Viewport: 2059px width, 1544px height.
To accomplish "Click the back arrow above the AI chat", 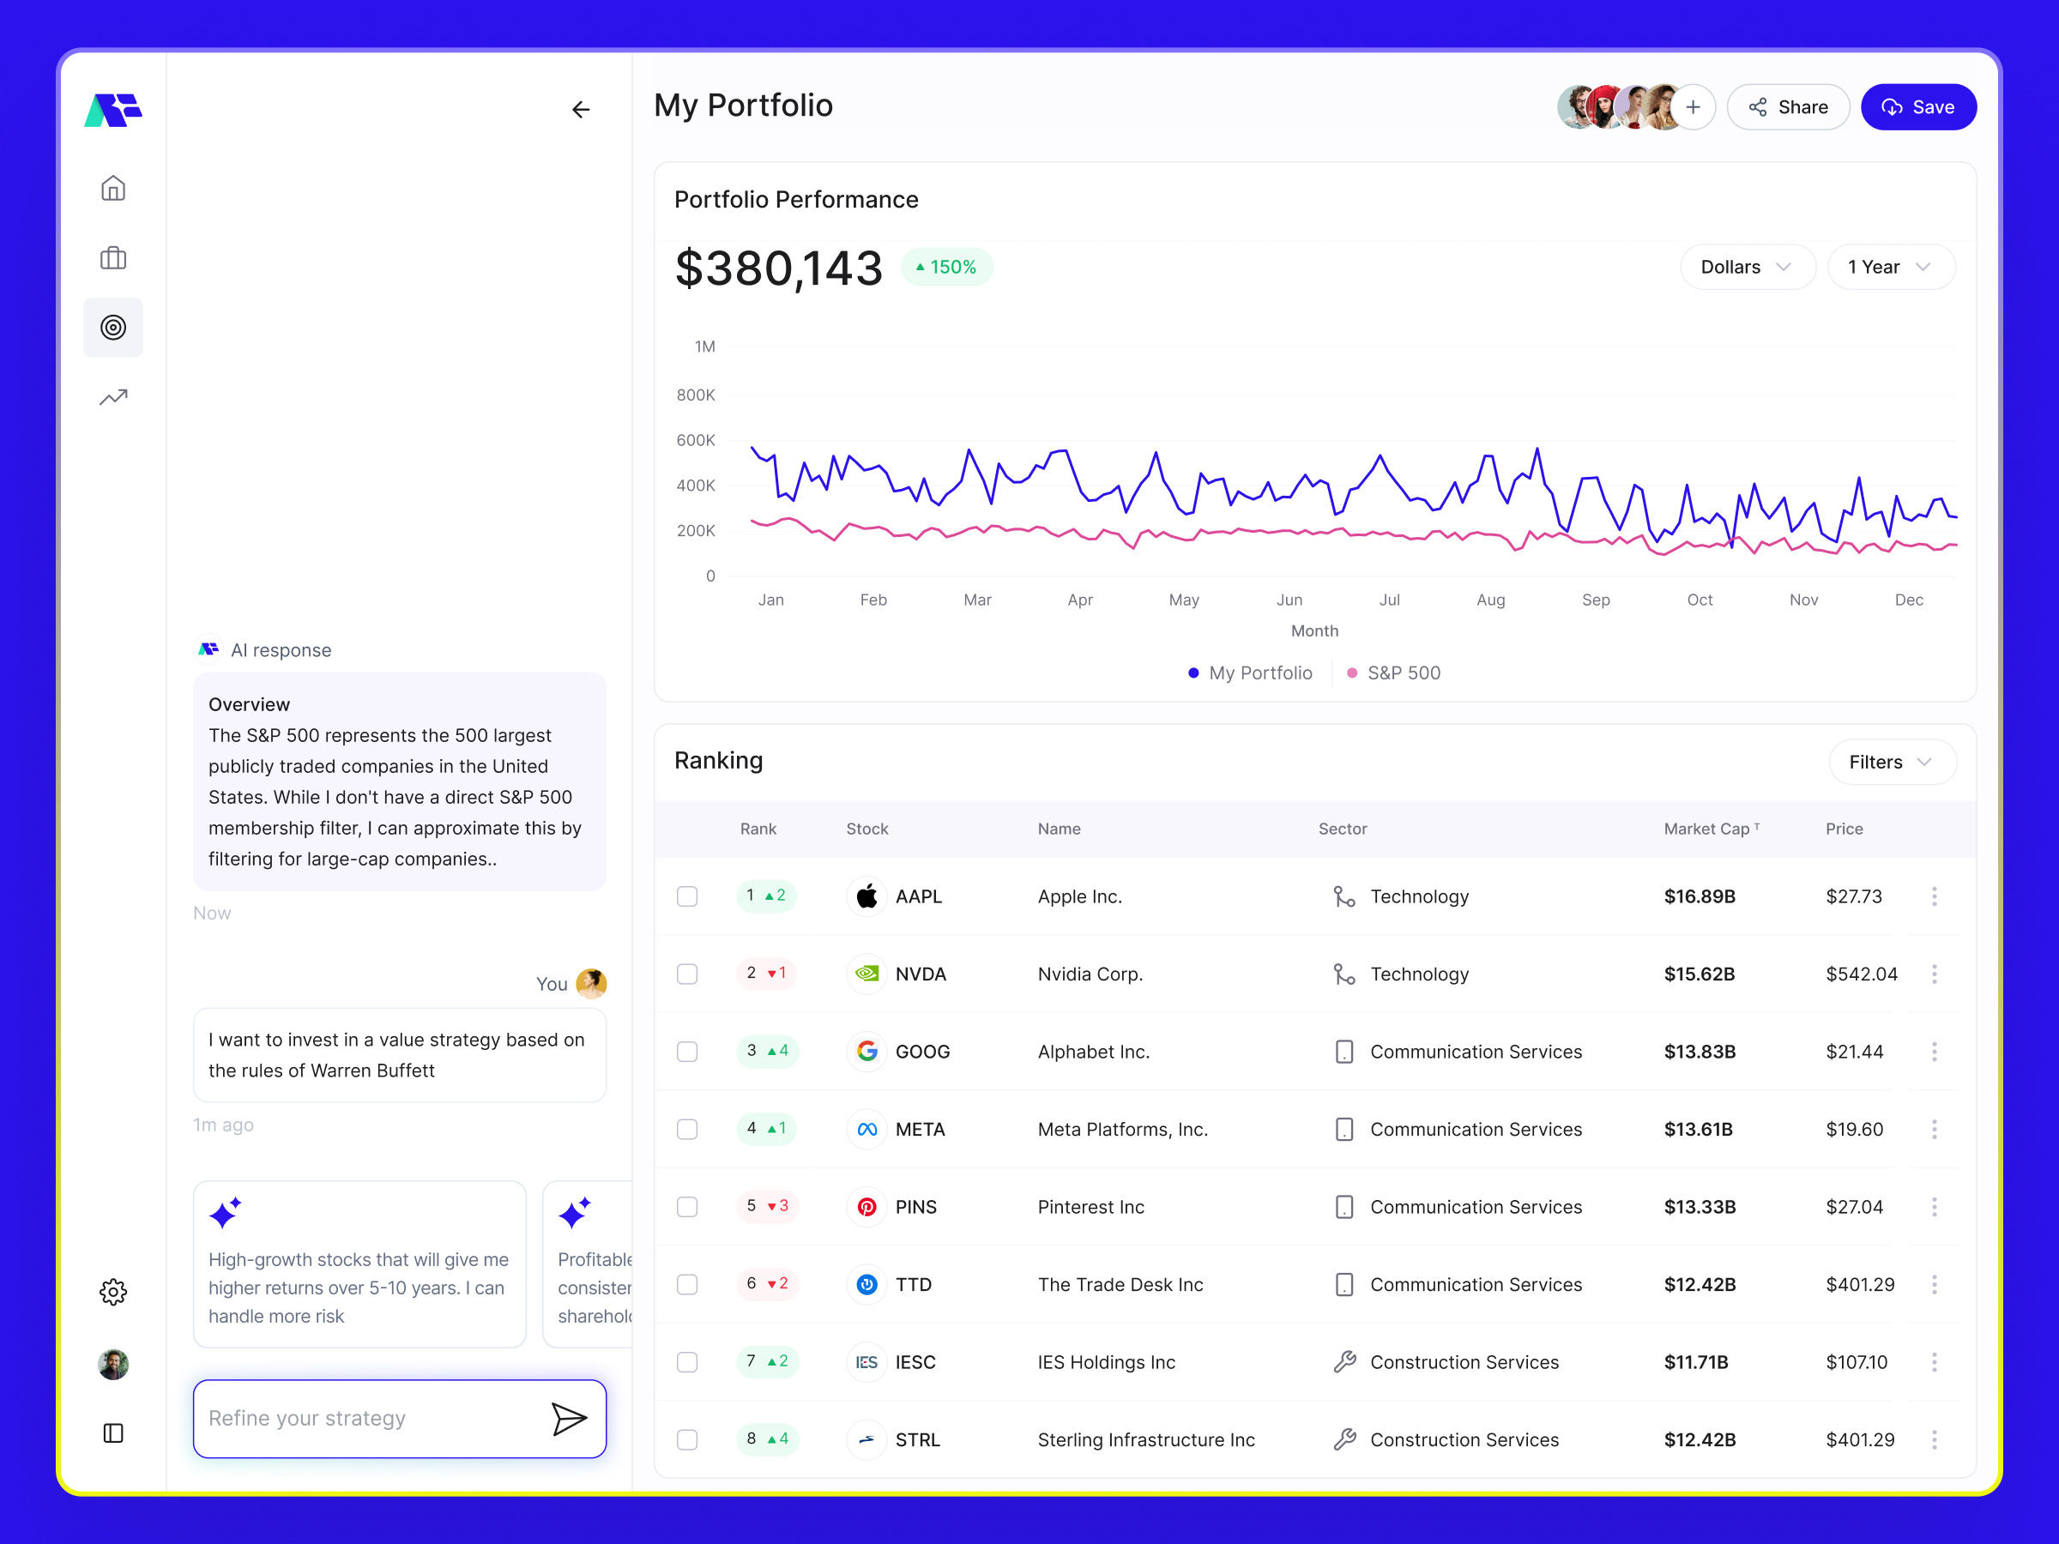I will pyautogui.click(x=581, y=109).
